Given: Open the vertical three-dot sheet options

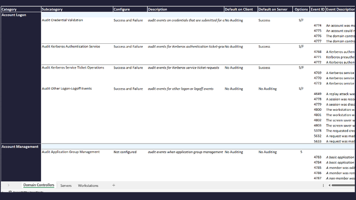Looking at the screenshot, I should [x=323, y=185].
